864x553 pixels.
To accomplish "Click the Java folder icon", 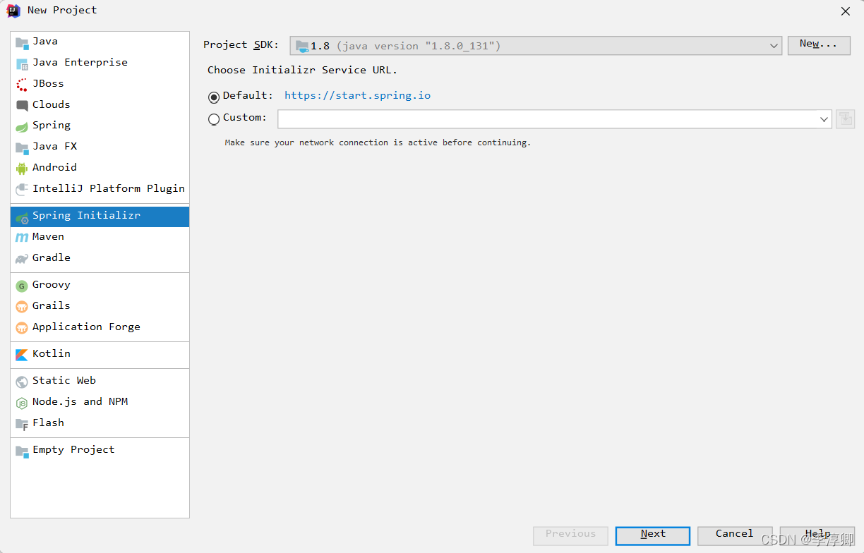I will click(x=22, y=42).
